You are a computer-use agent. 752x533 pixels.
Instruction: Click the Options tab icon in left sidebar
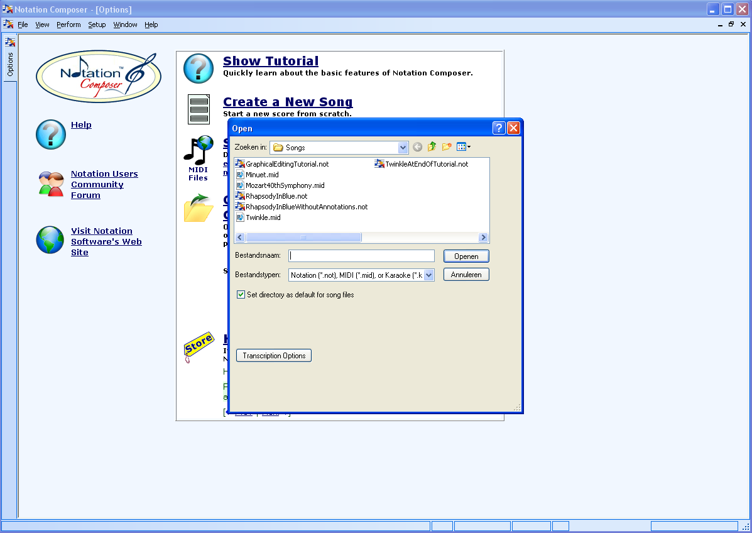pos(10,42)
